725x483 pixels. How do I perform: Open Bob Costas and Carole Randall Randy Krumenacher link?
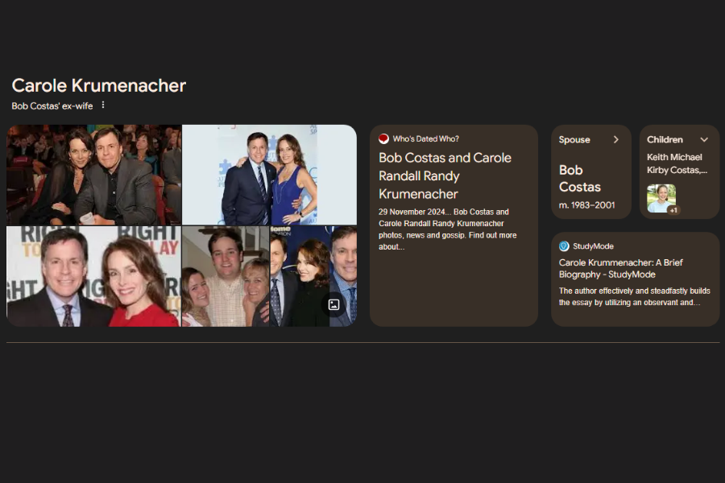click(x=445, y=175)
